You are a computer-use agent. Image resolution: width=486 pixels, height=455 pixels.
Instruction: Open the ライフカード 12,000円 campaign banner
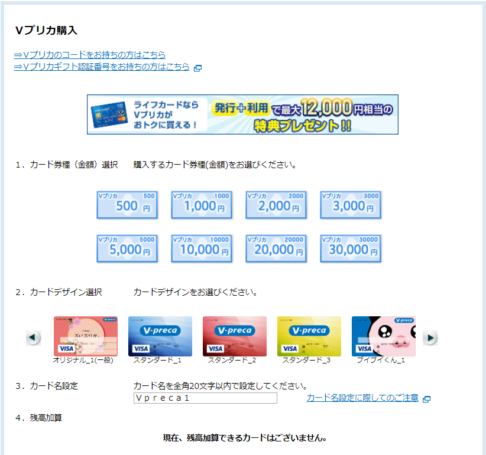[242, 114]
